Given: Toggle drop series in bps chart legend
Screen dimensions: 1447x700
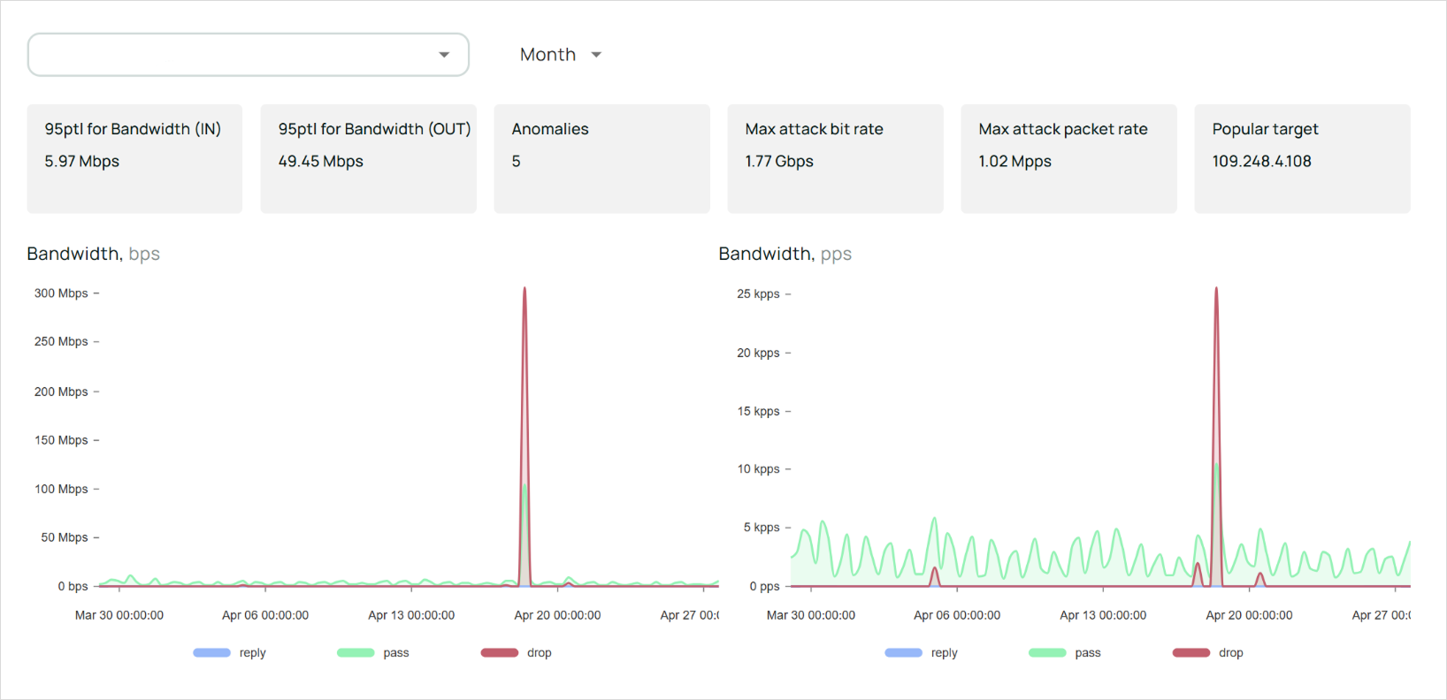Looking at the screenshot, I should (517, 653).
